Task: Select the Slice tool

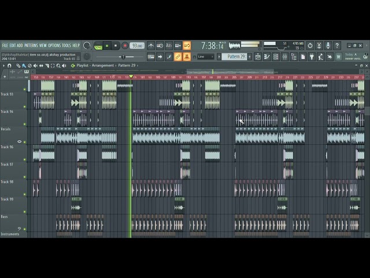Action: click(47, 65)
